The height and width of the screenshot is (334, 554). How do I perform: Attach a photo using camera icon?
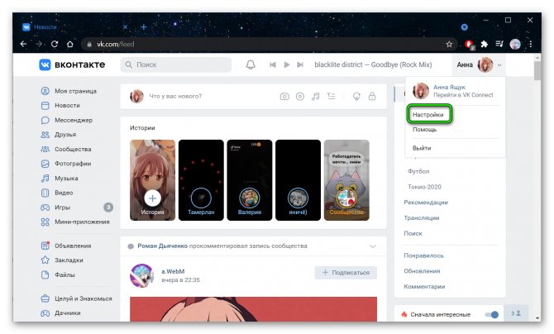284,97
